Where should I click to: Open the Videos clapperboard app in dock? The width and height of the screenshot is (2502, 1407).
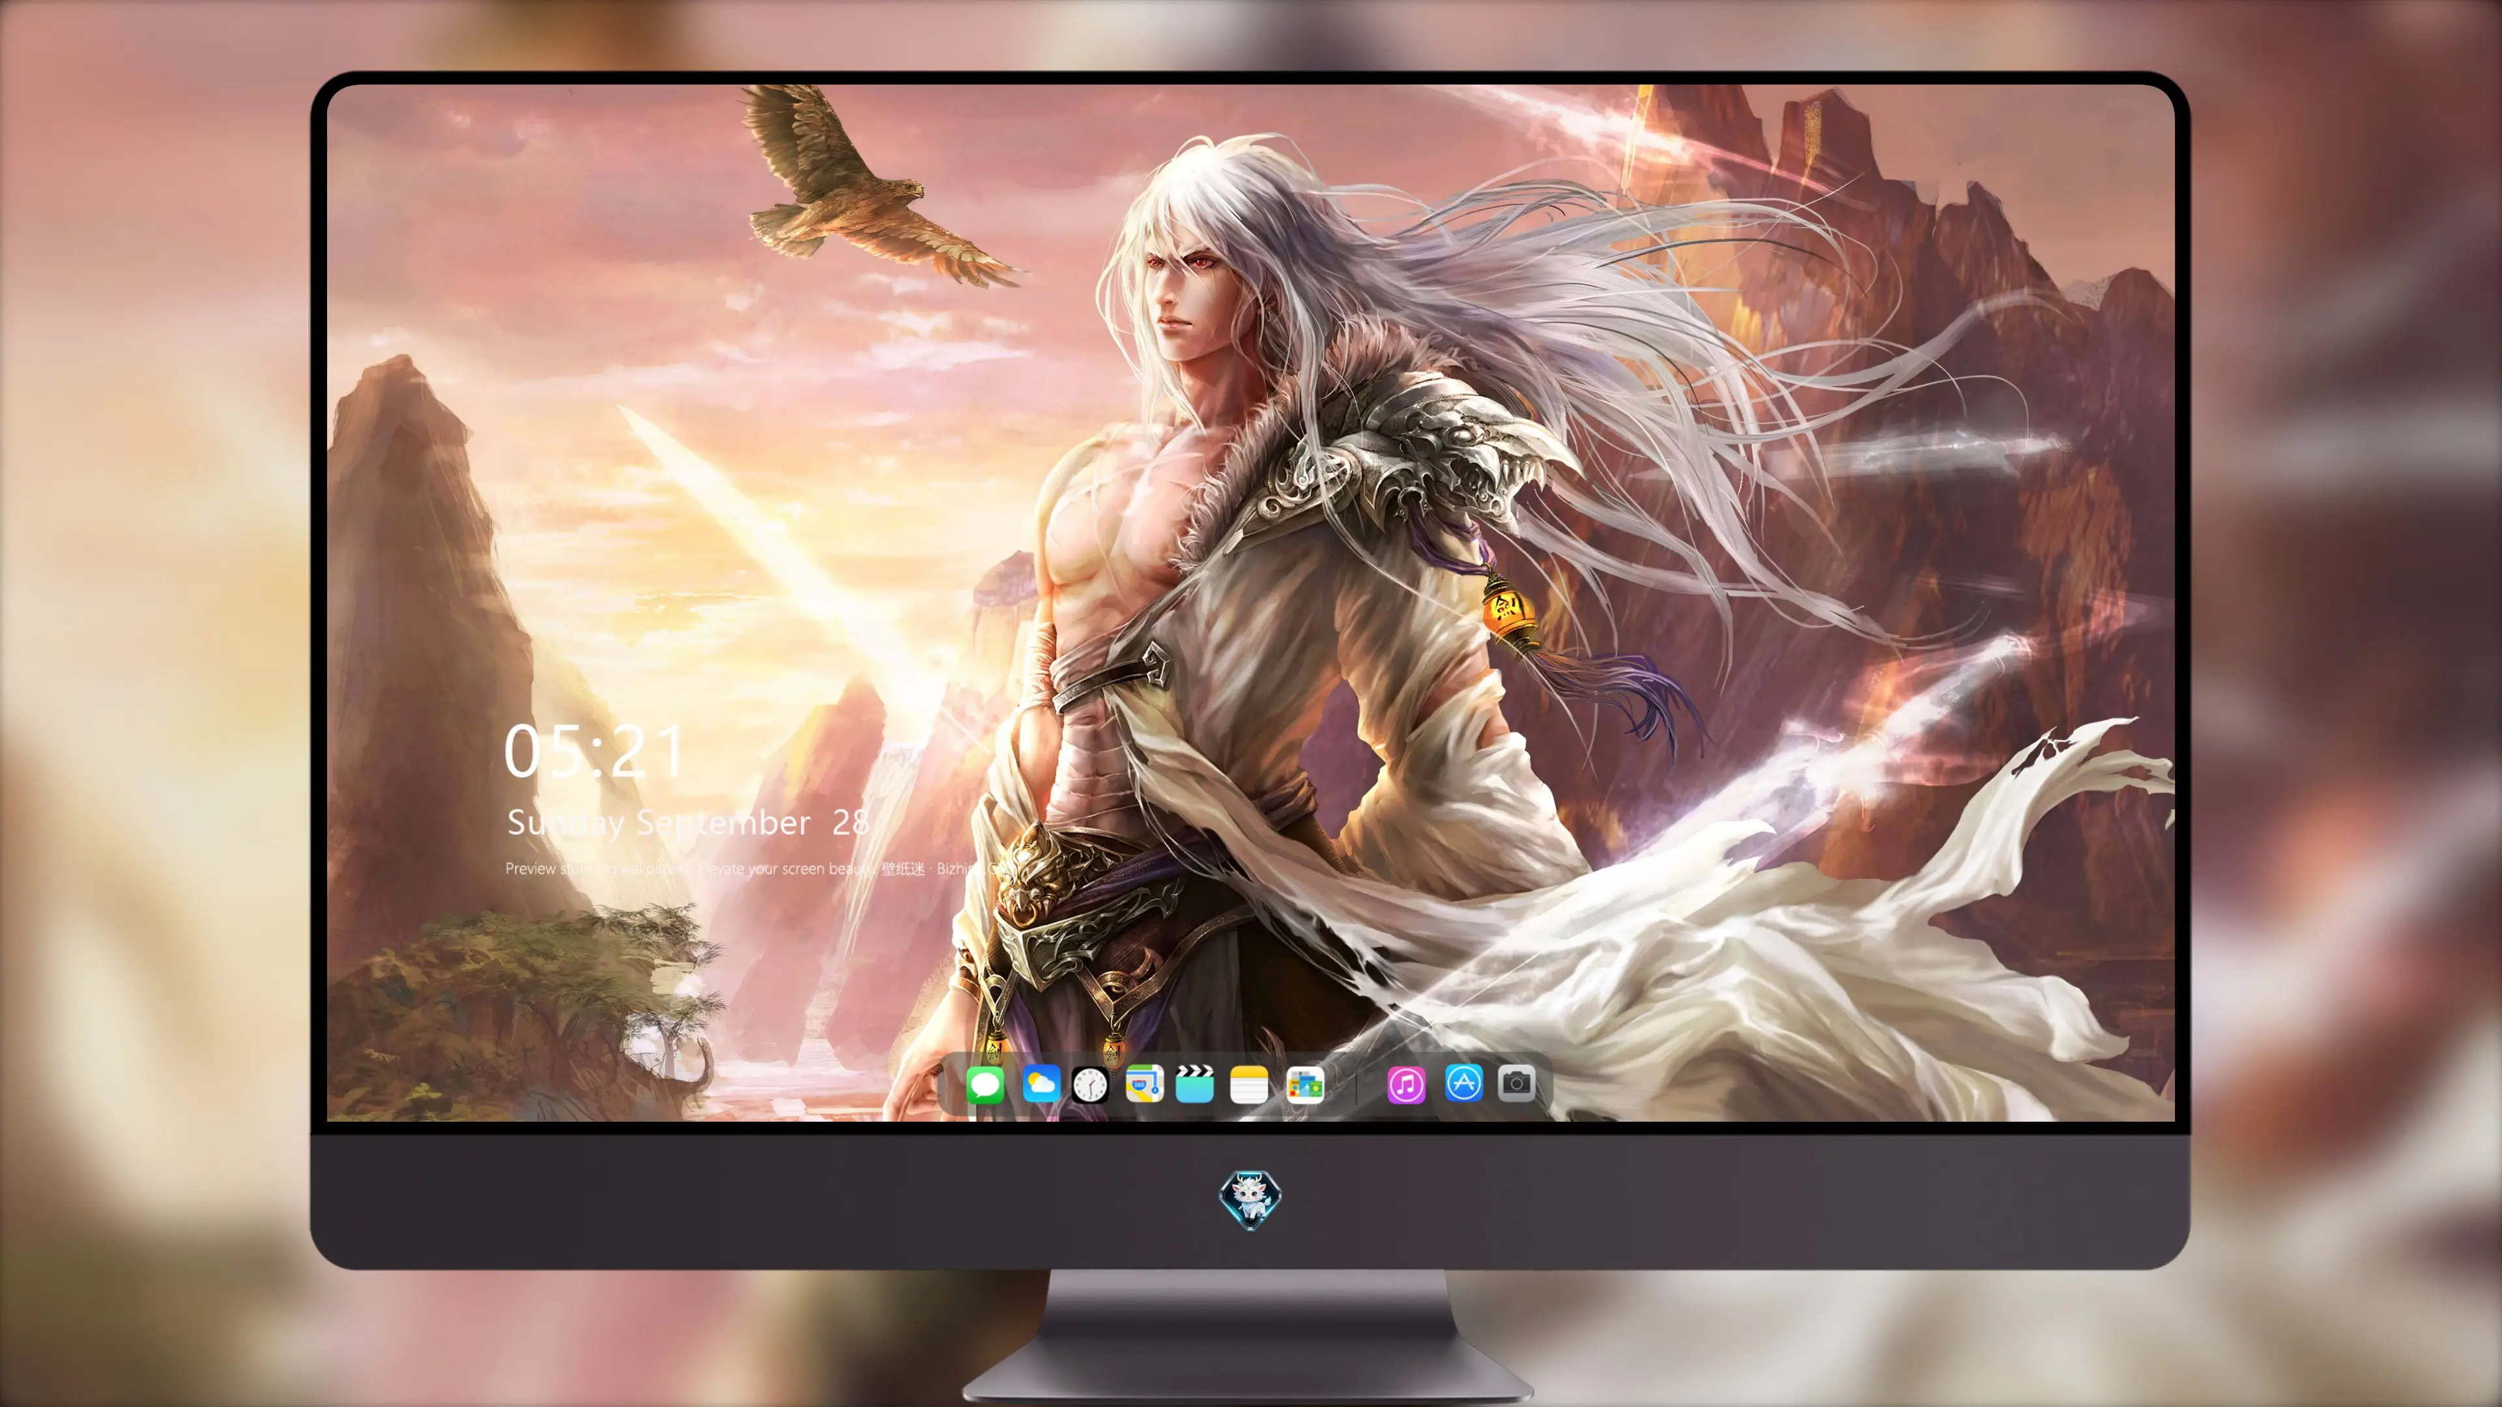point(1195,1084)
